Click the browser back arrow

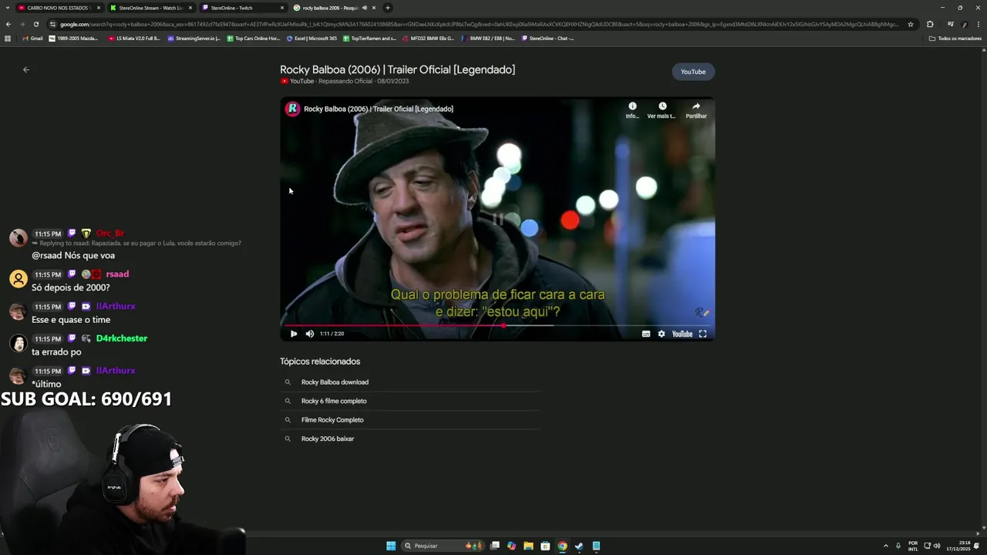[x=8, y=24]
